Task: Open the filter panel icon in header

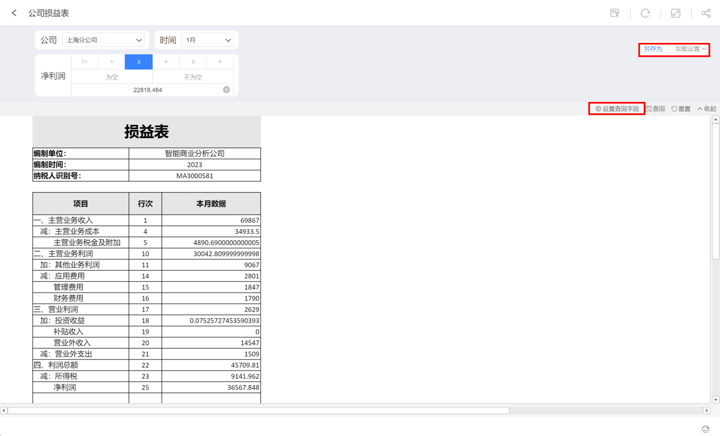Action: (x=615, y=13)
